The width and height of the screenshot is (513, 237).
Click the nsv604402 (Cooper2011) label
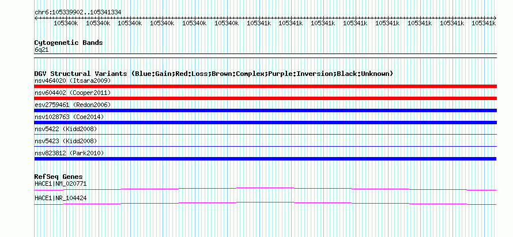(x=73, y=93)
